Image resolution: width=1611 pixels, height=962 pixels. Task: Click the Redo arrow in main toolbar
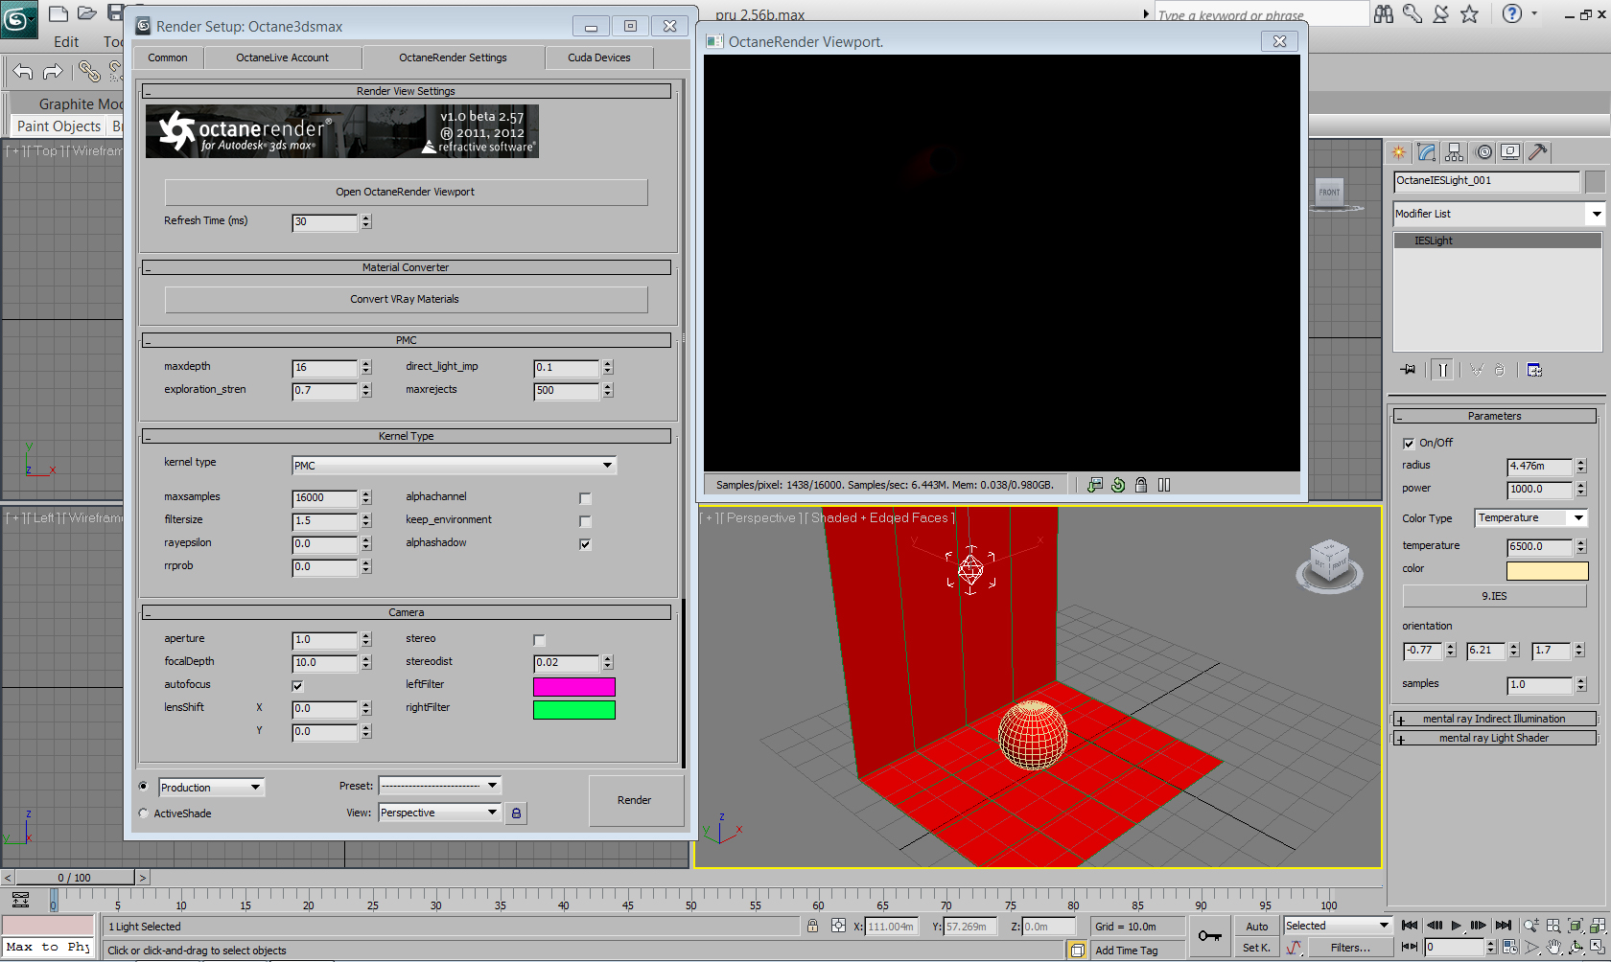[x=53, y=72]
